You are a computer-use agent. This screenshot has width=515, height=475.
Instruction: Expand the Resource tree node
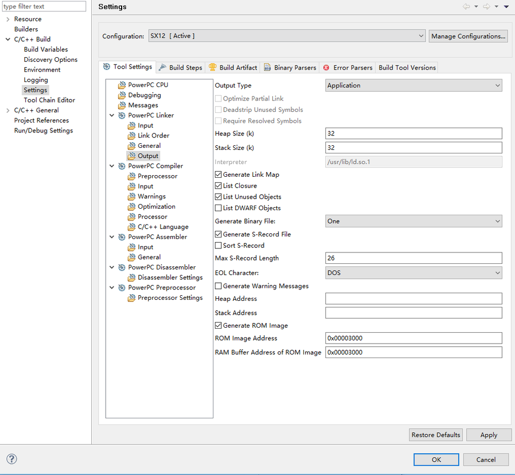[x=8, y=20]
